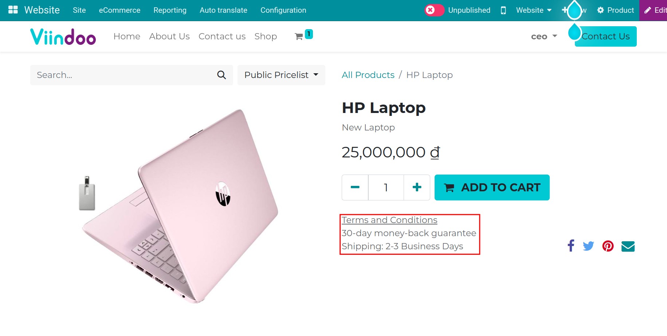Image resolution: width=667 pixels, height=336 pixels.
Task: Open the ceo user dropdown
Action: (x=544, y=36)
